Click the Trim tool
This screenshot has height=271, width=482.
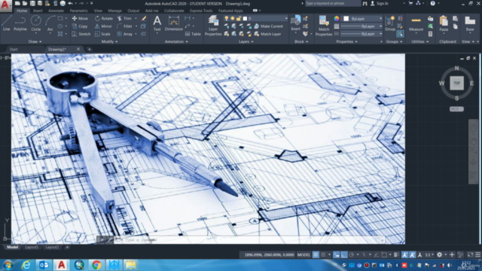pos(124,18)
